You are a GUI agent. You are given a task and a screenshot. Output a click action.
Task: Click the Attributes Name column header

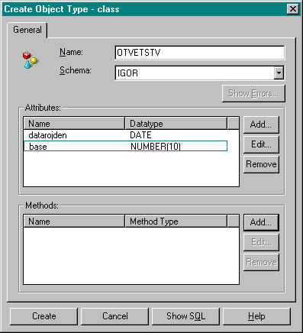coord(74,124)
